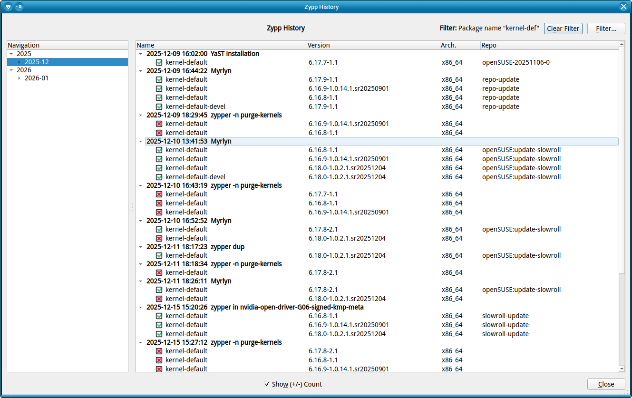632x398 pixels.
Task: Collapse the 2025 navigation tree node
Action: tap(11, 54)
